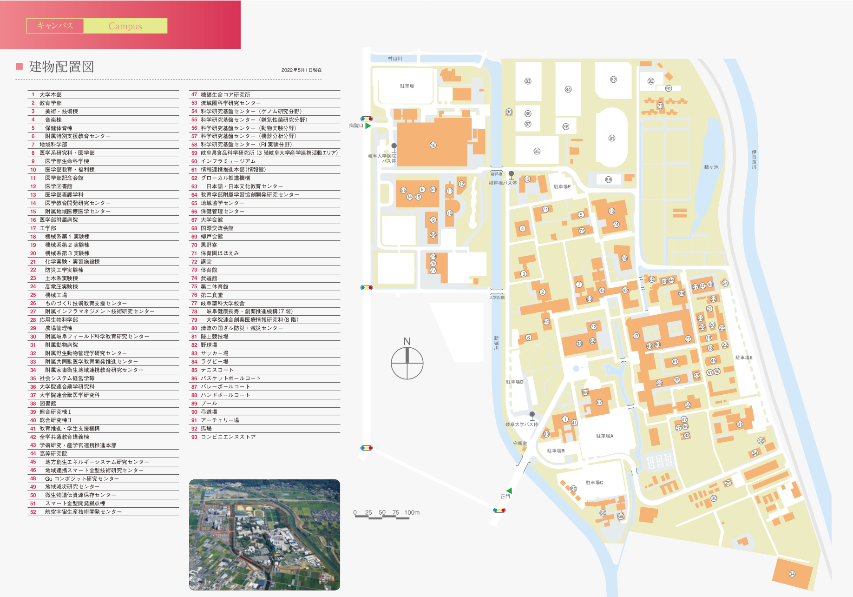The height and width of the screenshot is (597, 853).
Task: Click legend entry 38 図書館
Action: tap(47, 403)
